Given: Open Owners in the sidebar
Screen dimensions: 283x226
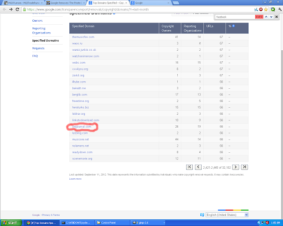Looking at the screenshot, I should coord(37,21).
